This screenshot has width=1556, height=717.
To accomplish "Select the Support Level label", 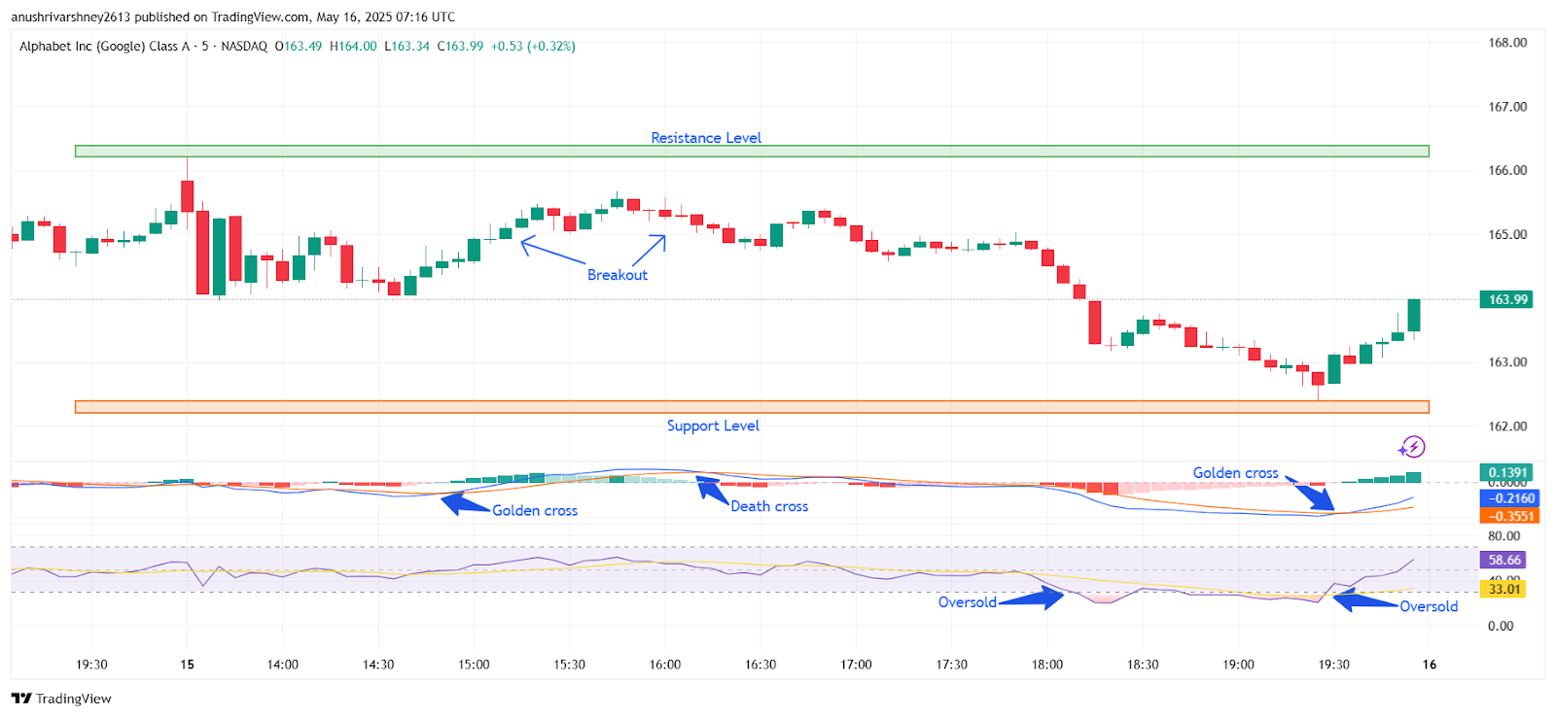I will coord(713,426).
